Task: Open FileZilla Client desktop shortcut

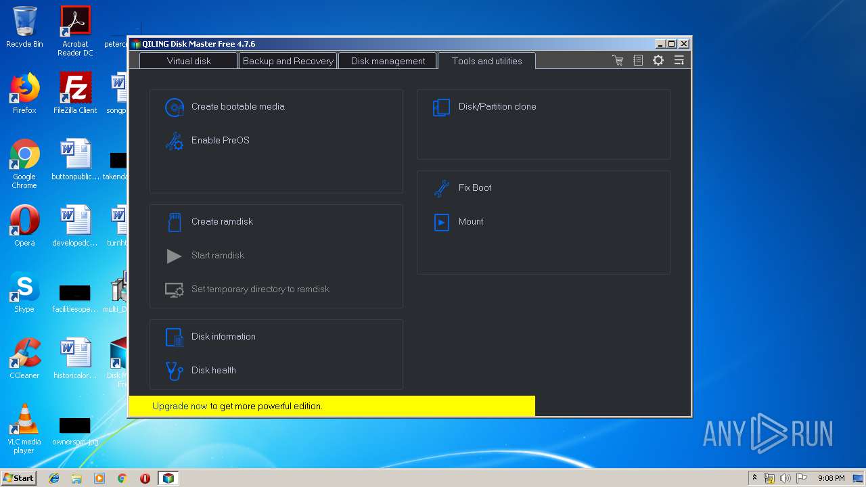Action: coord(75,93)
